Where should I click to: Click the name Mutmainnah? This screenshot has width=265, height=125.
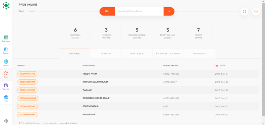point(89,114)
